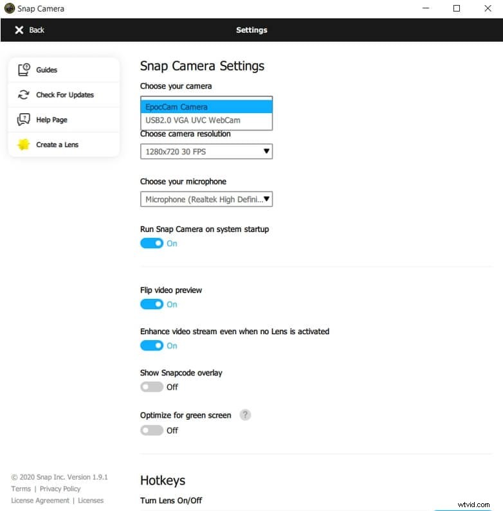Click the X icon beside Back
This screenshot has width=503, height=511.
19,30
